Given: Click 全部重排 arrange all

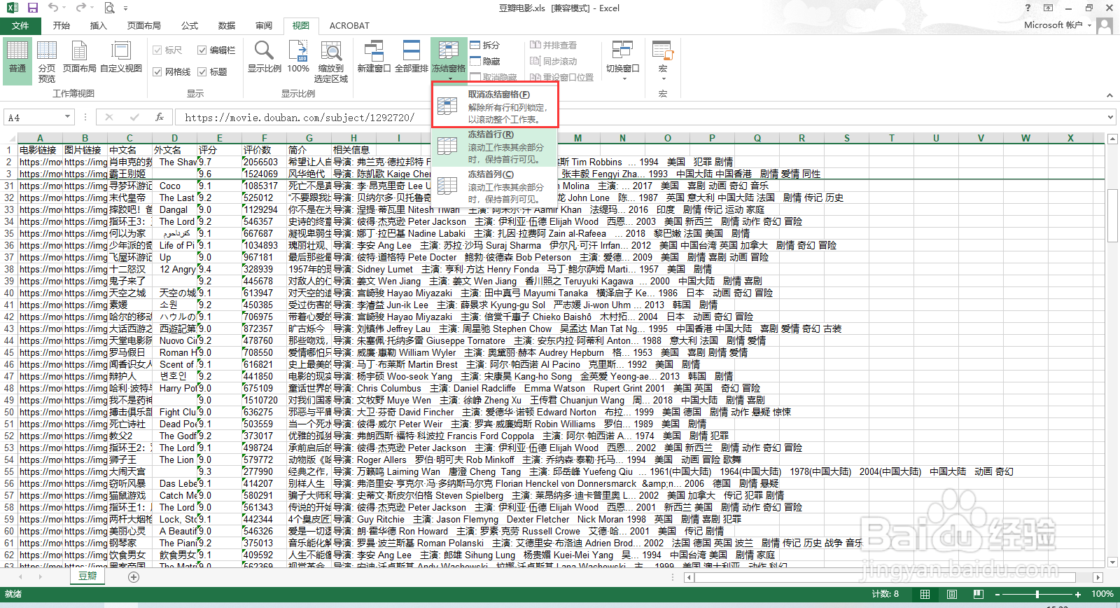Looking at the screenshot, I should [x=412, y=57].
